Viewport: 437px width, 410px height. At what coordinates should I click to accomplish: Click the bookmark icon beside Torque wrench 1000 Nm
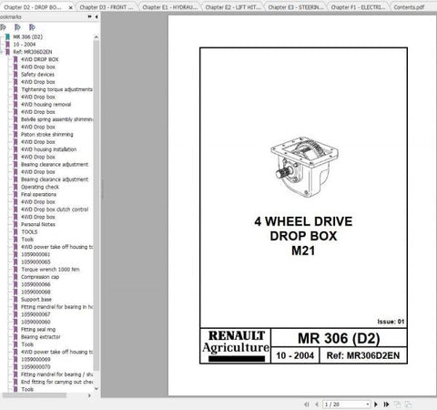click(x=15, y=270)
